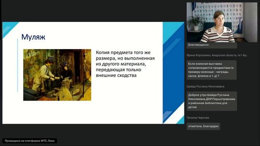Select sender name 'Татьяна Чиркова'
The width and height of the screenshot is (260, 146).
point(198,118)
